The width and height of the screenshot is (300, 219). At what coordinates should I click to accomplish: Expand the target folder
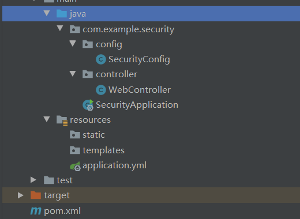(x=20, y=195)
